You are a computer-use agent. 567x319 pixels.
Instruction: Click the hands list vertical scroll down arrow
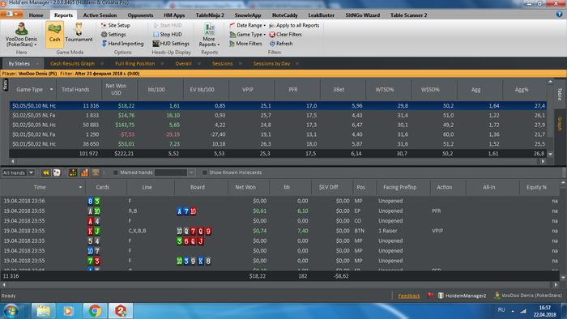(x=563, y=278)
